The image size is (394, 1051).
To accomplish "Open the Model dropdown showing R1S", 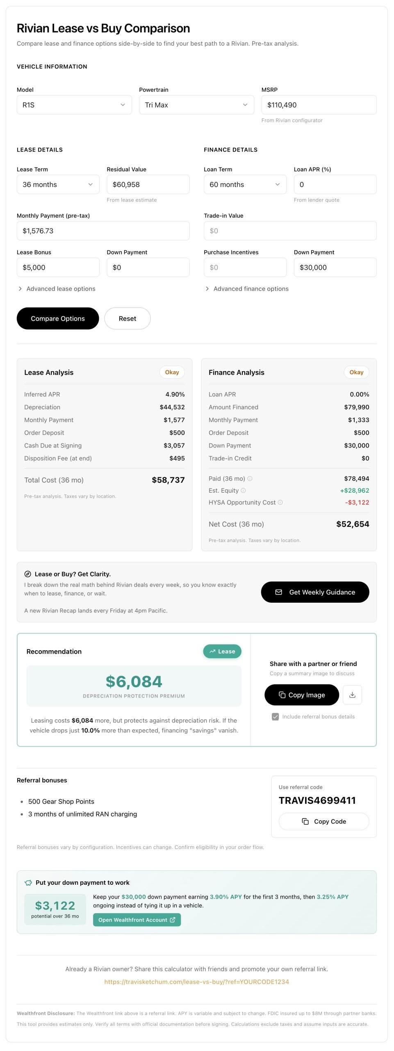I will [x=74, y=105].
